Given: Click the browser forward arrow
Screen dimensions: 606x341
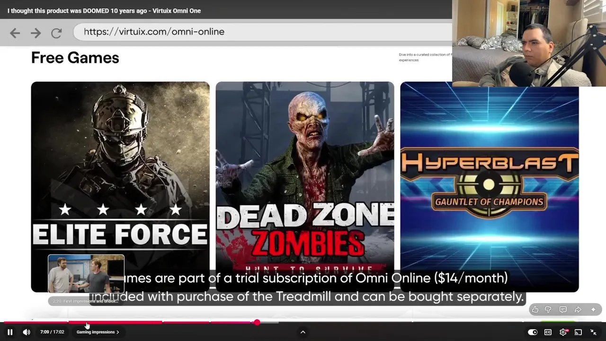Looking at the screenshot, I should (x=36, y=33).
